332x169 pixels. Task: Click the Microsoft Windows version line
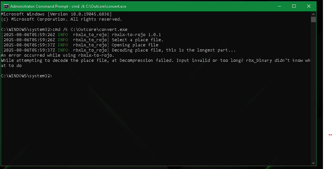(56, 14)
